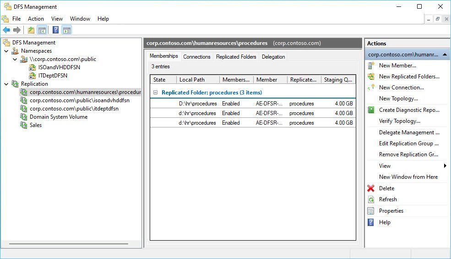Viewport: 451px width, 259px height.
Task: Switch to the Replicated Folders tab
Action: [236, 57]
